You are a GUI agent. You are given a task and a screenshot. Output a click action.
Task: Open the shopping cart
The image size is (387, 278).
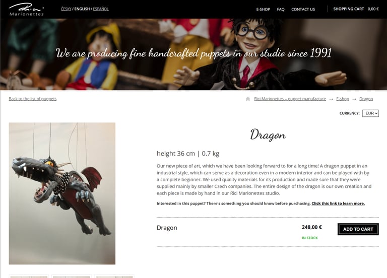pos(349,9)
